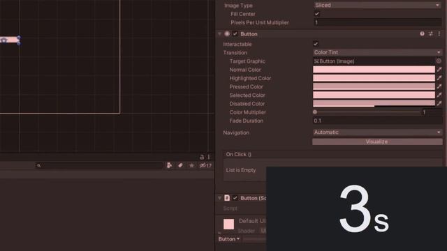Click Color Multiplier slider handle
The height and width of the screenshot is (251, 447).
315,112
